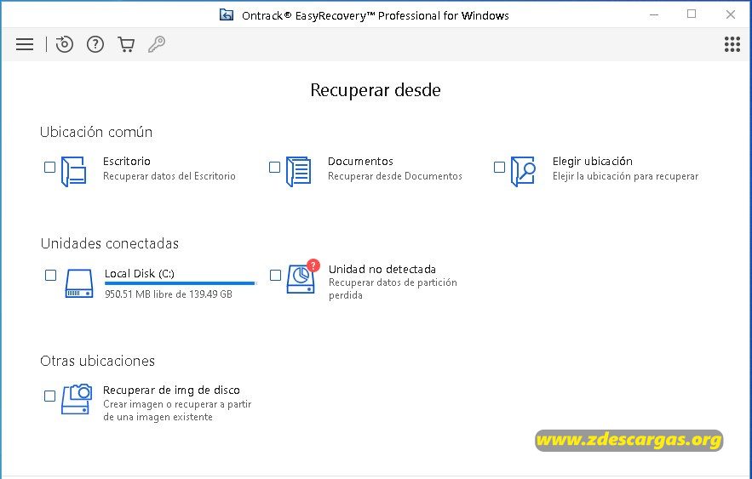Viewport: 752px width, 479px height.
Task: Click 'Crear imagen o recuperar' description text
Action: [x=177, y=410]
